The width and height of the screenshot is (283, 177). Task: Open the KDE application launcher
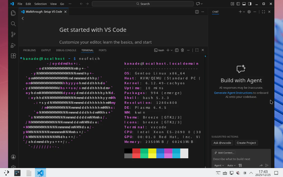click(6, 173)
